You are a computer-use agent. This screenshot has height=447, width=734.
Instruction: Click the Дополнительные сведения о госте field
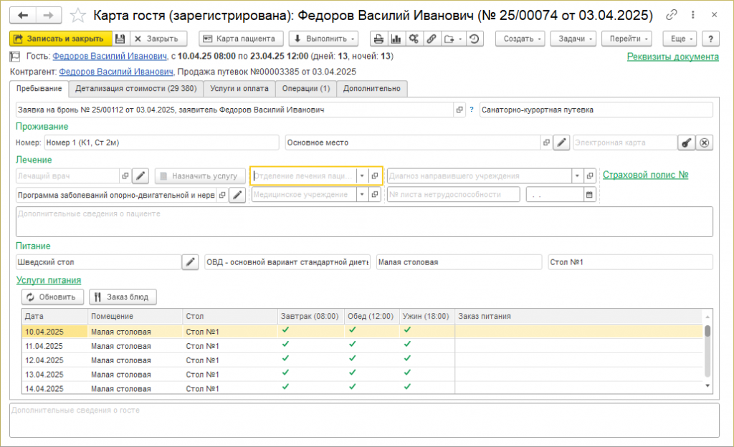click(x=364, y=420)
